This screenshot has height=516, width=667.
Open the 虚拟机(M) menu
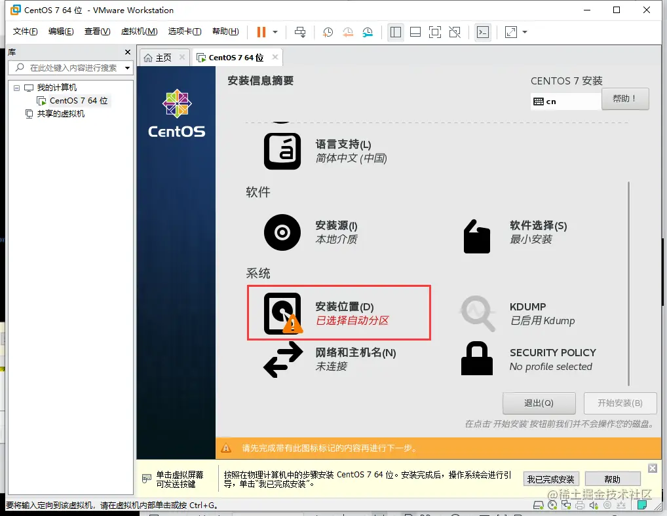point(139,31)
